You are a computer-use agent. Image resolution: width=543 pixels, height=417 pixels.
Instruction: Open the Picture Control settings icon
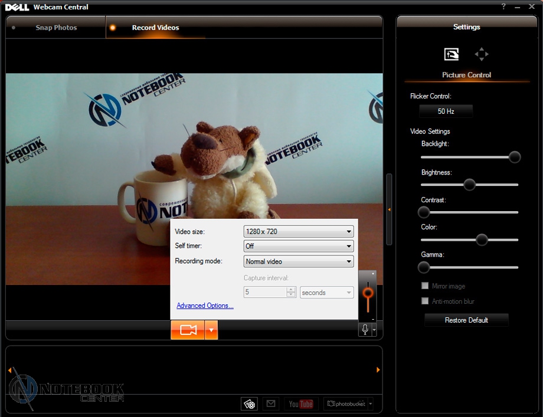coord(452,54)
